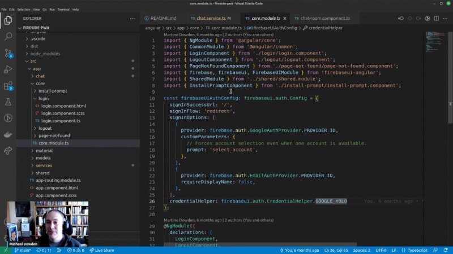This screenshot has height=254, width=453.
Task: Click Spaces: 2 indentation setting
Action: point(361,250)
